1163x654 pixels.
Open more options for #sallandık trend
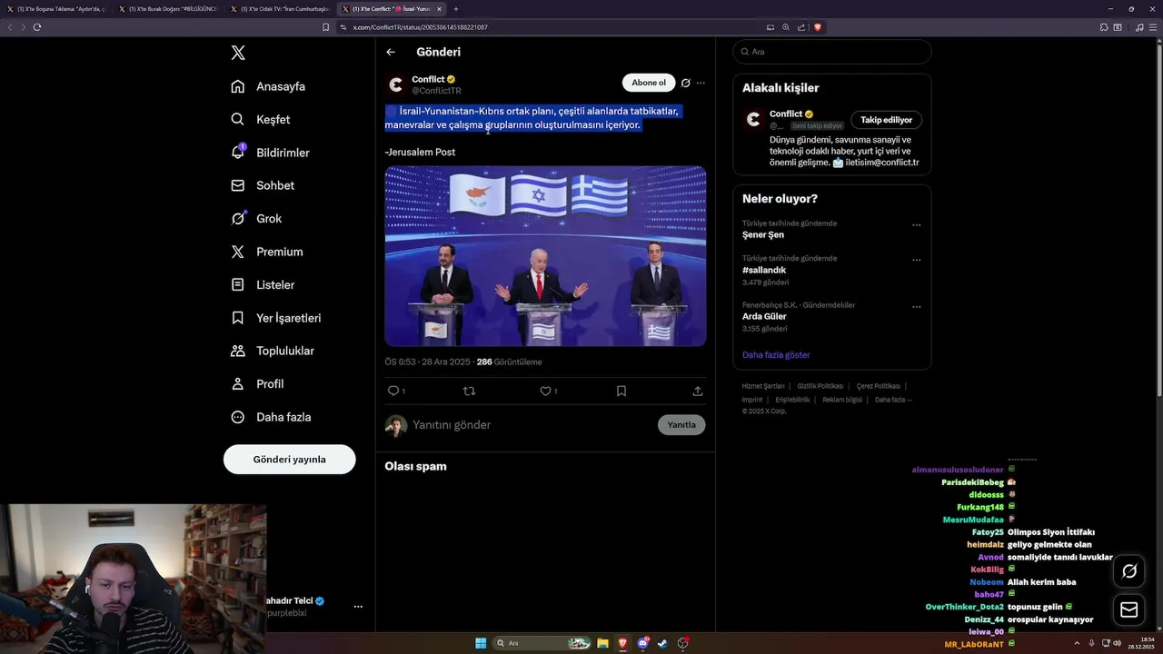[x=916, y=260]
